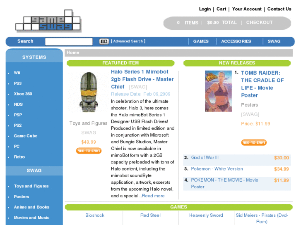Browse the PSP system category
The image size is (301, 225).
18,115
